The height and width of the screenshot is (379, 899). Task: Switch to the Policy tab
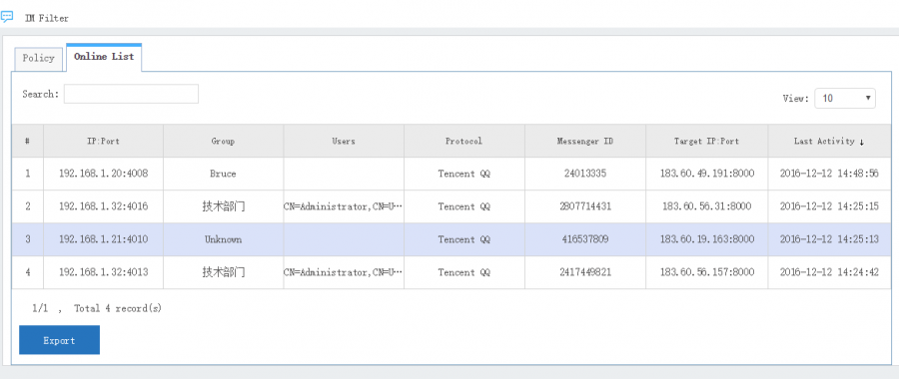point(38,59)
